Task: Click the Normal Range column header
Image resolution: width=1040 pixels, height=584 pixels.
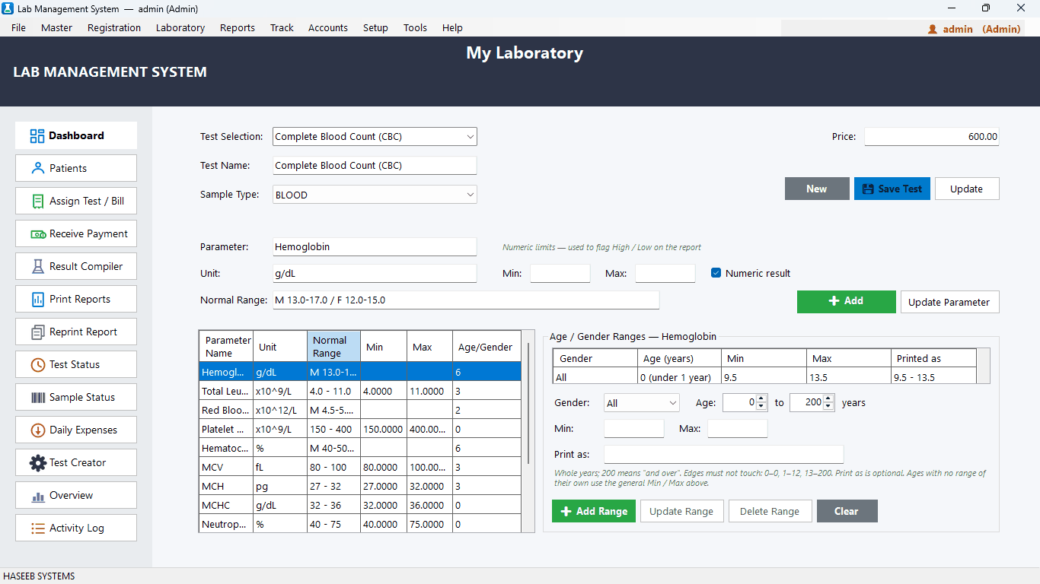Action: point(333,346)
